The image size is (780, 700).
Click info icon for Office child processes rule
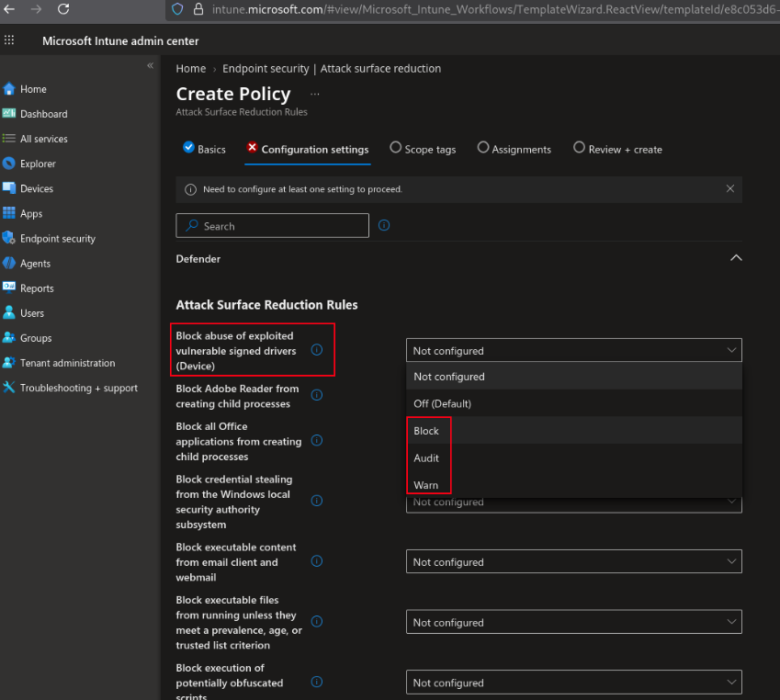pos(317,440)
